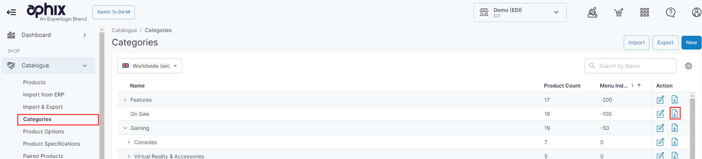This screenshot has width=702, height=159.
Task: Click the New category button
Action: tap(691, 42)
